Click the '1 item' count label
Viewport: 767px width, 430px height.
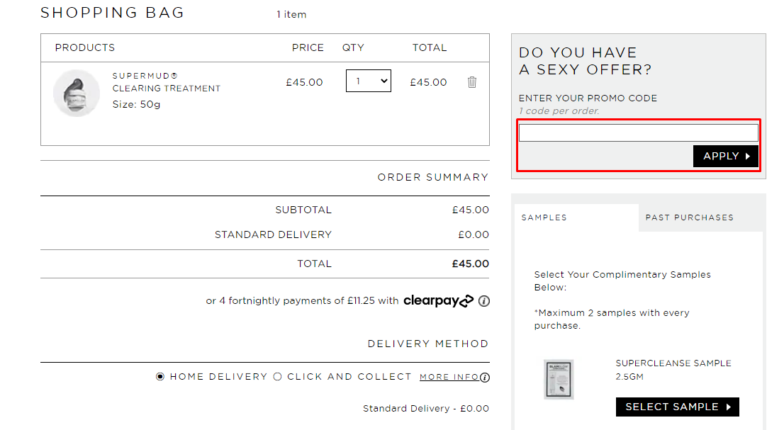[290, 14]
